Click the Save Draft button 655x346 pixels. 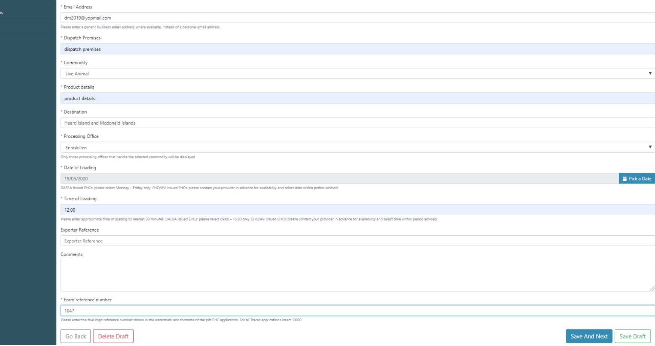coord(632,336)
